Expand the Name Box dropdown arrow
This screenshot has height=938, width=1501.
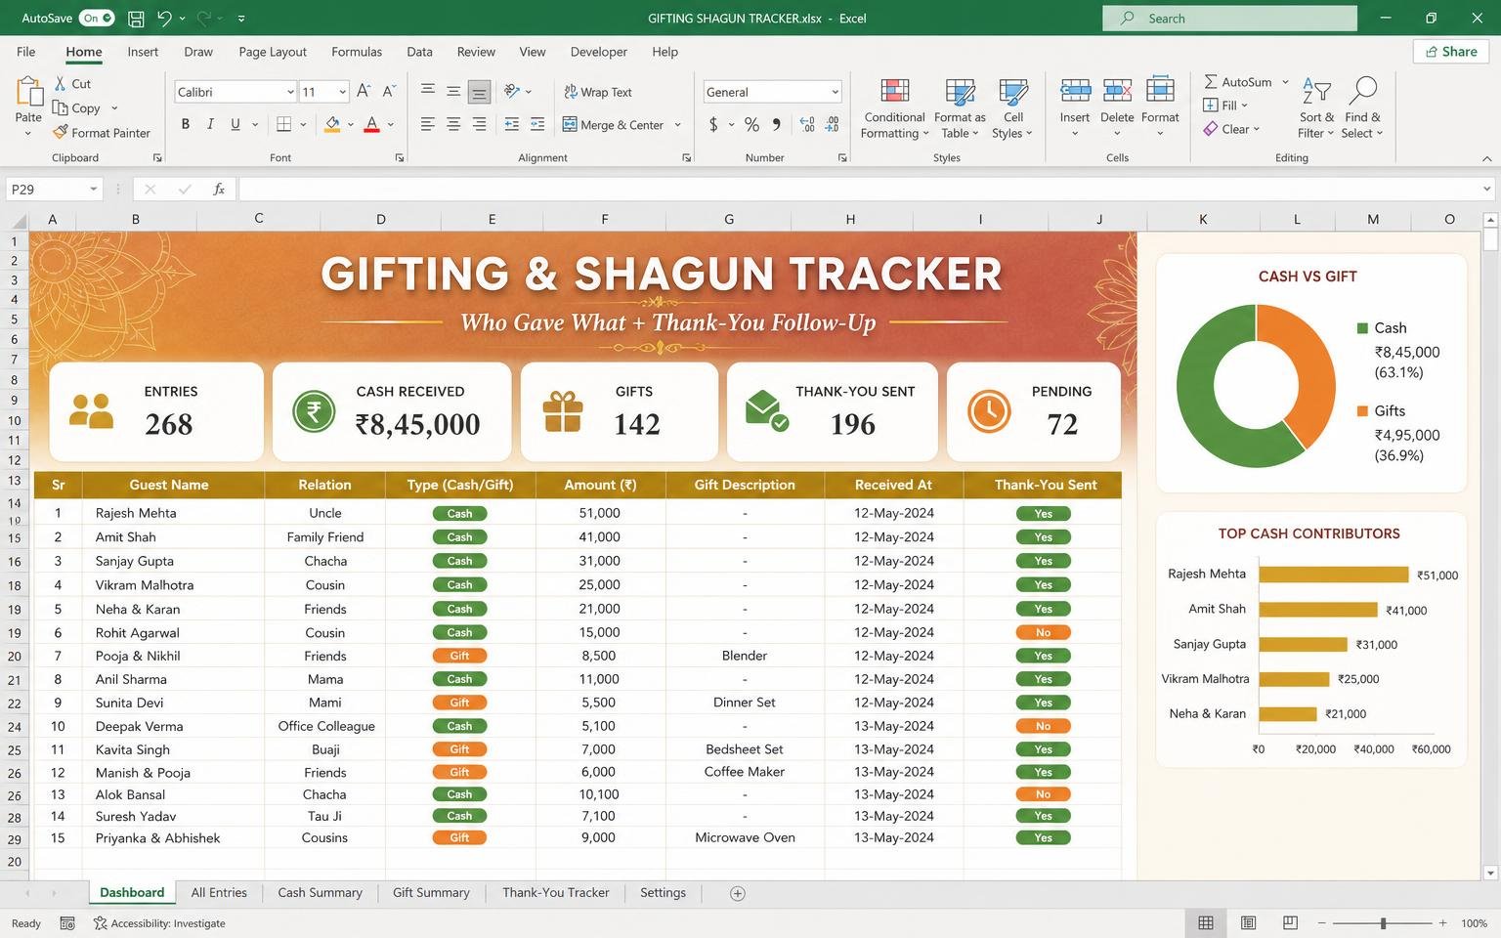click(x=93, y=189)
